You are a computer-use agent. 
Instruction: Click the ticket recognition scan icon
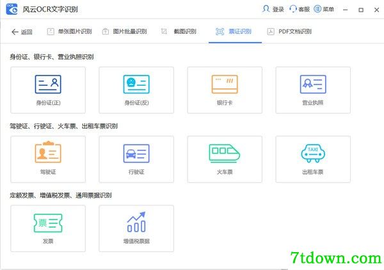(x=220, y=31)
